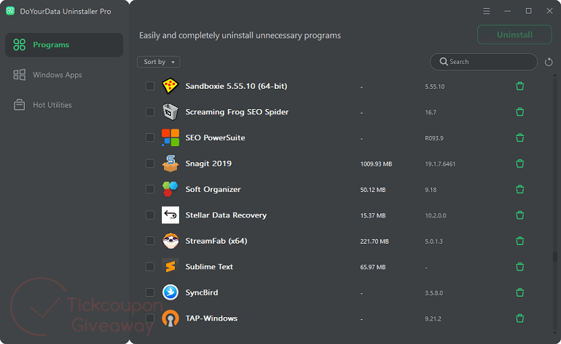Switch to Windows Apps section
The width and height of the screenshot is (561, 344).
click(64, 75)
